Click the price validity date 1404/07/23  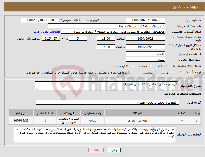(145, 47)
